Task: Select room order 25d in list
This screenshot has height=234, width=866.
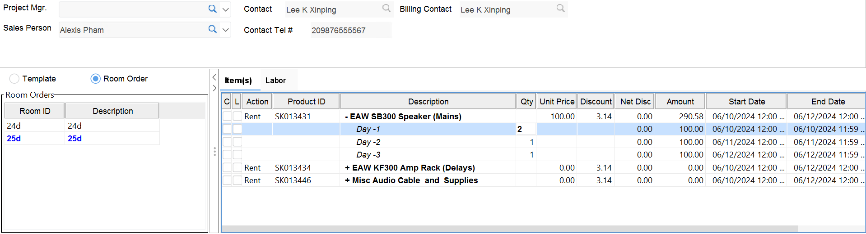Action: (14, 139)
